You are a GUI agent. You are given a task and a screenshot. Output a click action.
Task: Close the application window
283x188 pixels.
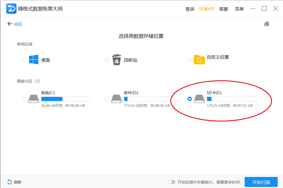pyautogui.click(x=276, y=9)
